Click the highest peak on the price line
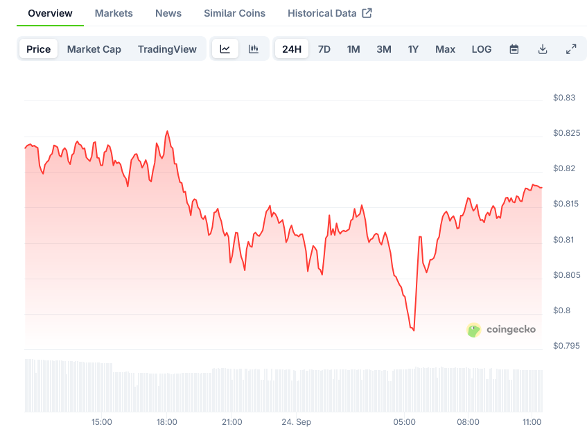The height and width of the screenshot is (438, 587). pyautogui.click(x=167, y=131)
